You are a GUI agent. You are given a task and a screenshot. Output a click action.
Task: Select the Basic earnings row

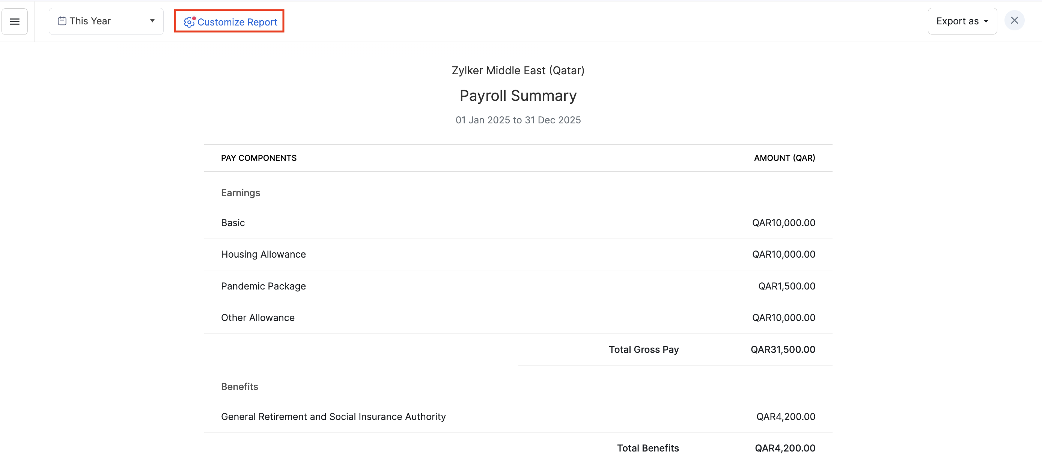(x=233, y=223)
